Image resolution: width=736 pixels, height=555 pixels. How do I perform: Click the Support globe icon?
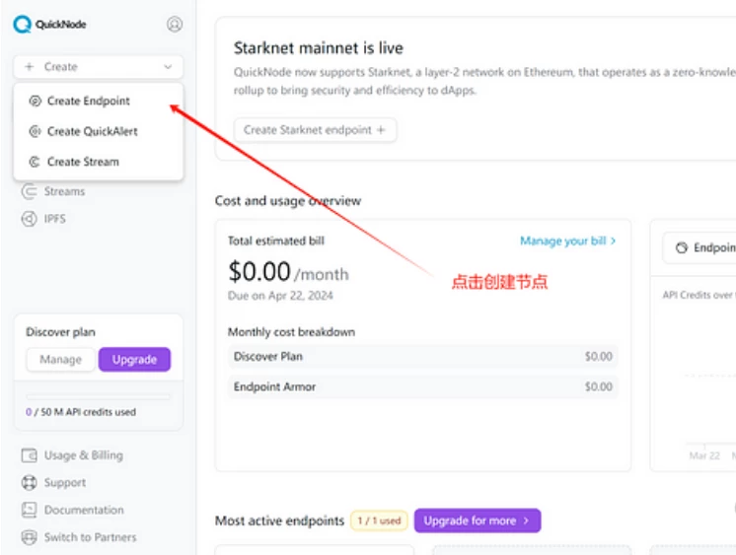(x=29, y=483)
